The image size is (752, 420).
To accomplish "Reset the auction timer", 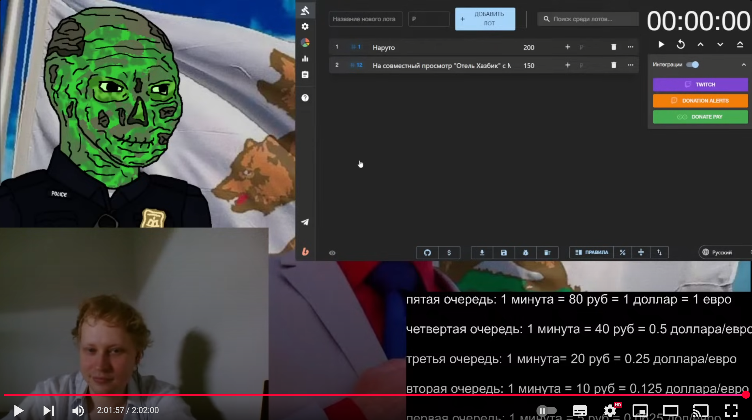I will [680, 45].
